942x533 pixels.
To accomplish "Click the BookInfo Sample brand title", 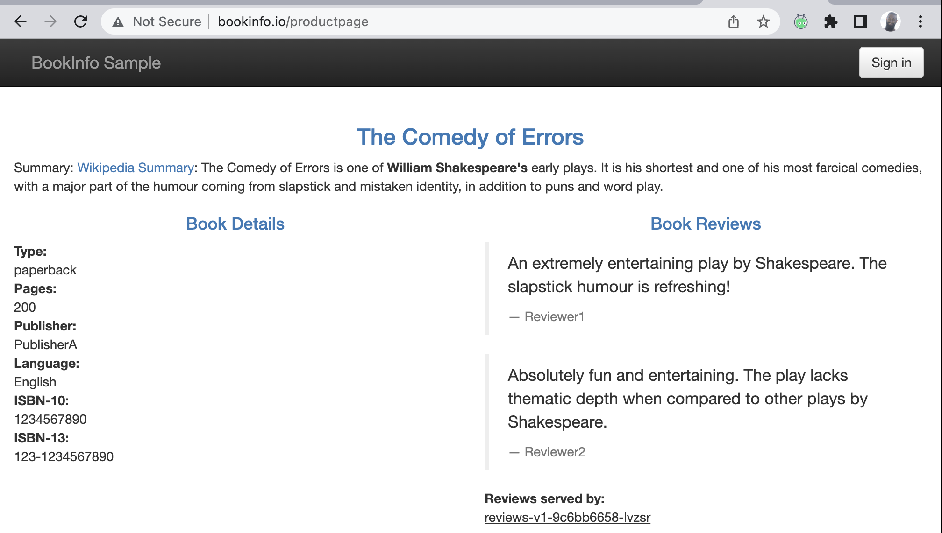I will click(x=96, y=63).
